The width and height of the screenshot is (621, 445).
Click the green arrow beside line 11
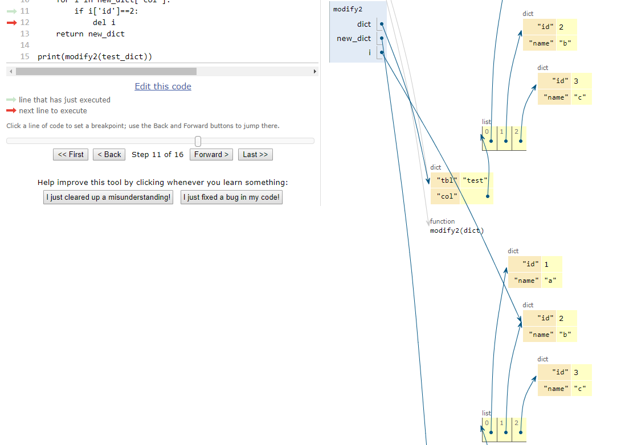pyautogui.click(x=12, y=11)
